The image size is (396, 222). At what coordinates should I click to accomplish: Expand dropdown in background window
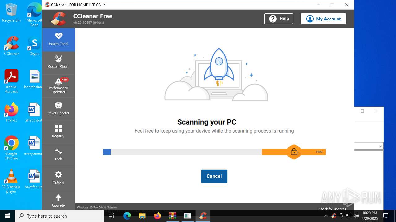click(x=381, y=146)
